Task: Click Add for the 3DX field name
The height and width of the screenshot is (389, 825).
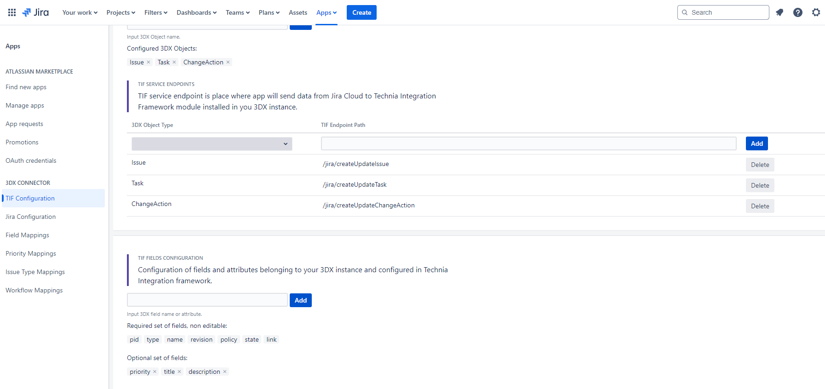Action: pos(301,300)
